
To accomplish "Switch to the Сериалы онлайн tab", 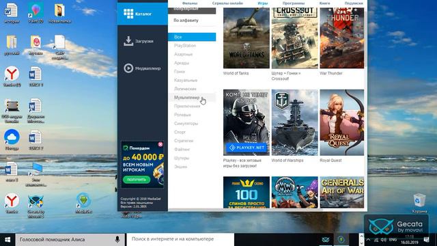I will pyautogui.click(x=227, y=3).
